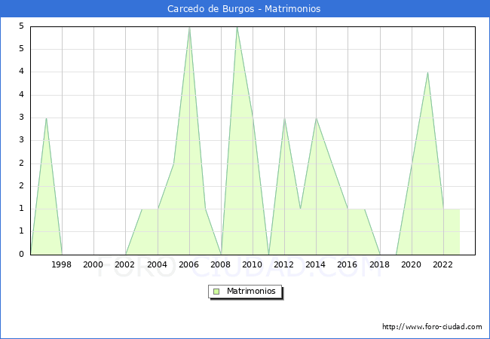490x339 pixels.
Task: Click the 2006 peak data point
Action: pos(189,27)
